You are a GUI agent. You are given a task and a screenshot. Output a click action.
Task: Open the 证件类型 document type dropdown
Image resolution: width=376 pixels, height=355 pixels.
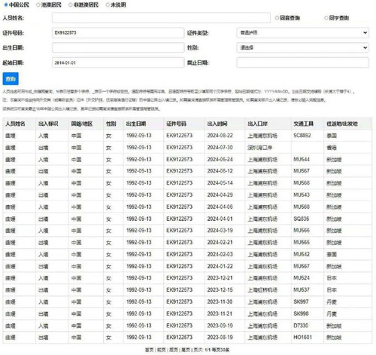pyautogui.click(x=302, y=32)
